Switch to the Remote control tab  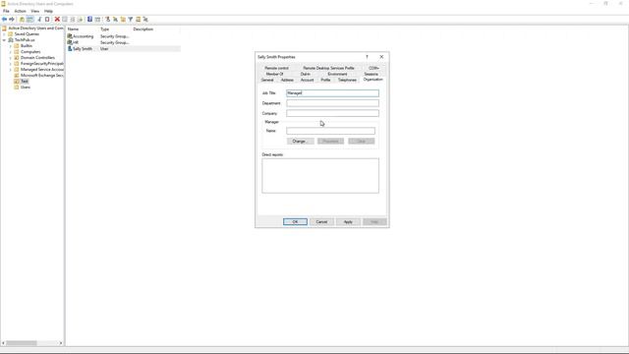(277, 68)
